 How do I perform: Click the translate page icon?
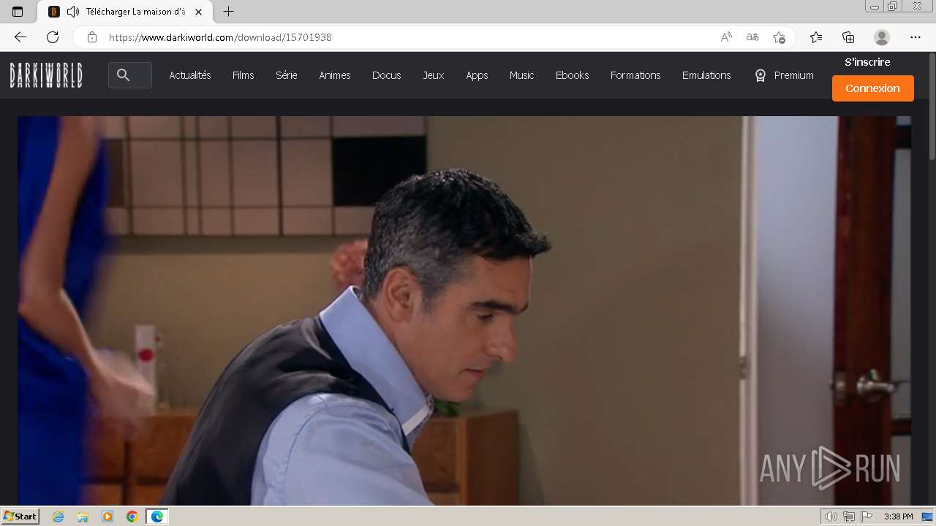tap(752, 37)
